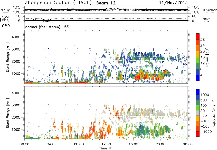Click the 500 label on Velocity colorbar
The image size is (217, 150).
coord(204,100)
